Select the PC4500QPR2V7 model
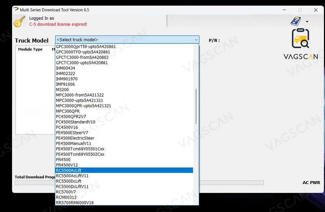The width and height of the screenshot is (325, 212). (x=124, y=116)
